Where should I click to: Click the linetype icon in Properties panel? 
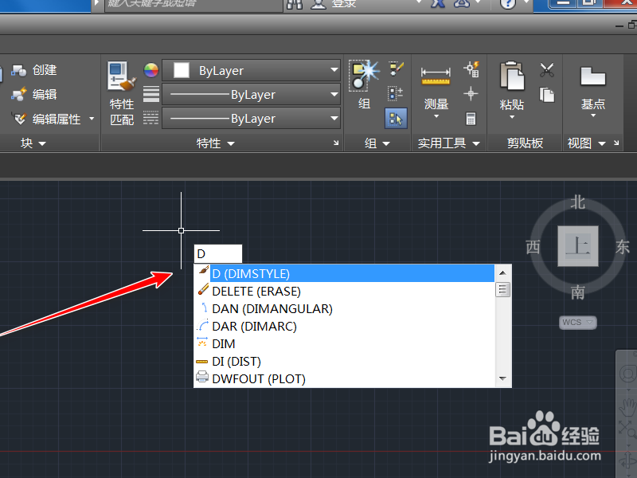[x=150, y=118]
